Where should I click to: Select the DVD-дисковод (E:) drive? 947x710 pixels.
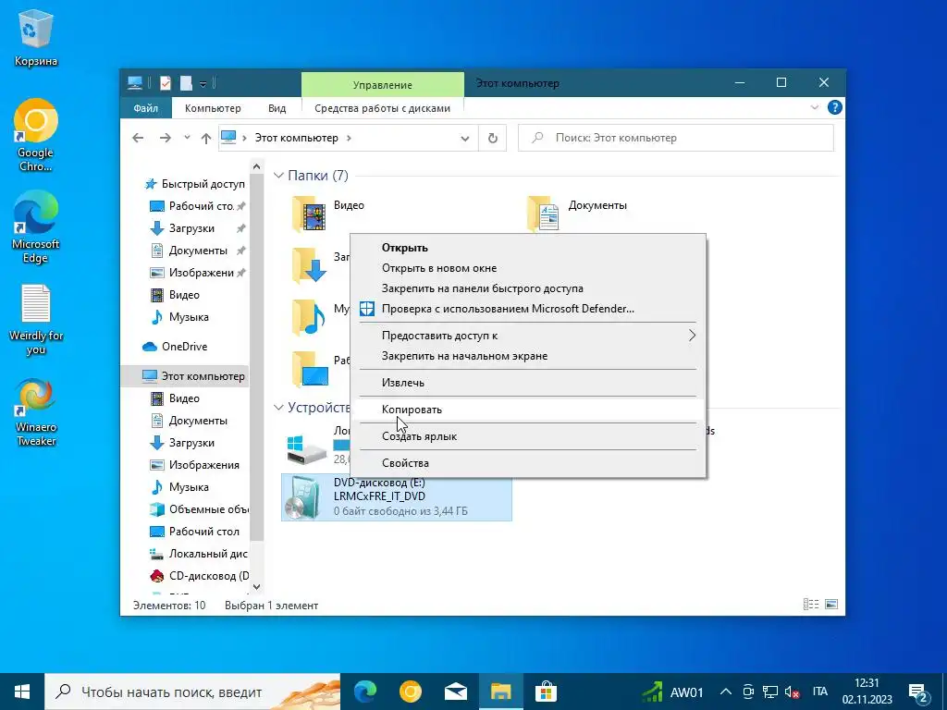(396, 496)
